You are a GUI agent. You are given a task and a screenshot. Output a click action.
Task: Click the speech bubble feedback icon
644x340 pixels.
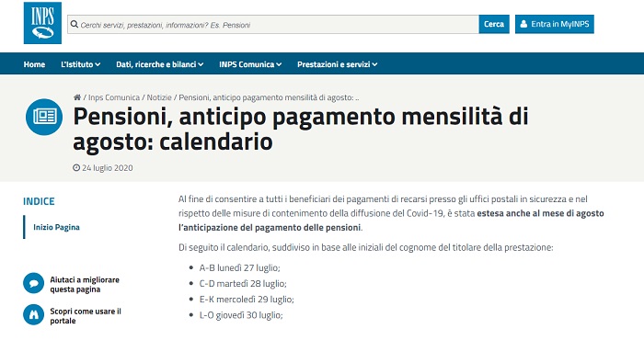click(x=34, y=283)
